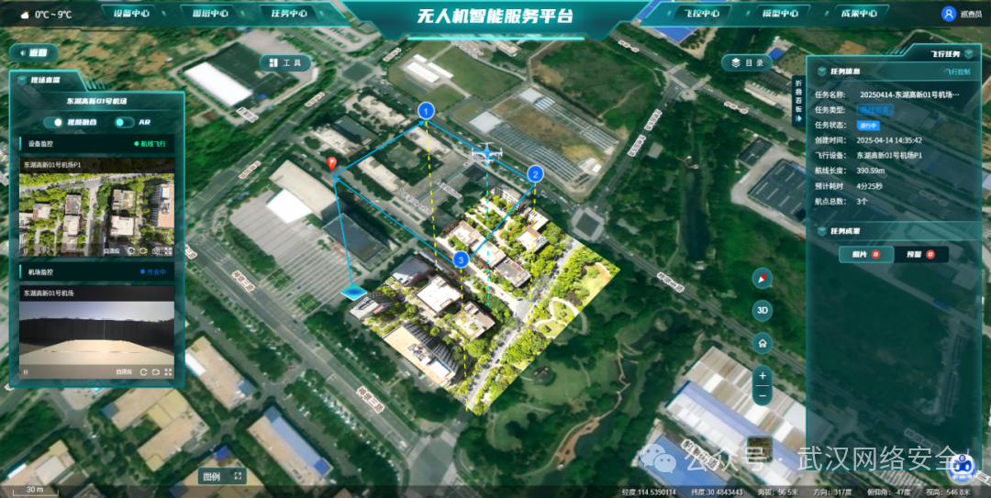Click the 无人机智能服务平台 title

(495, 16)
